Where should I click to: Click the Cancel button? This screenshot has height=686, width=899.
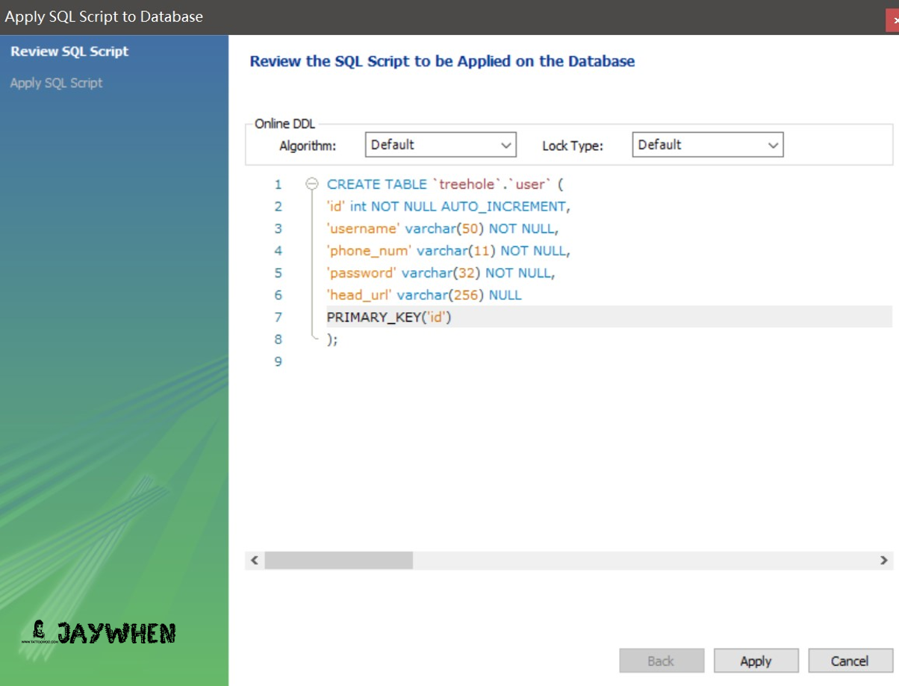coord(850,661)
